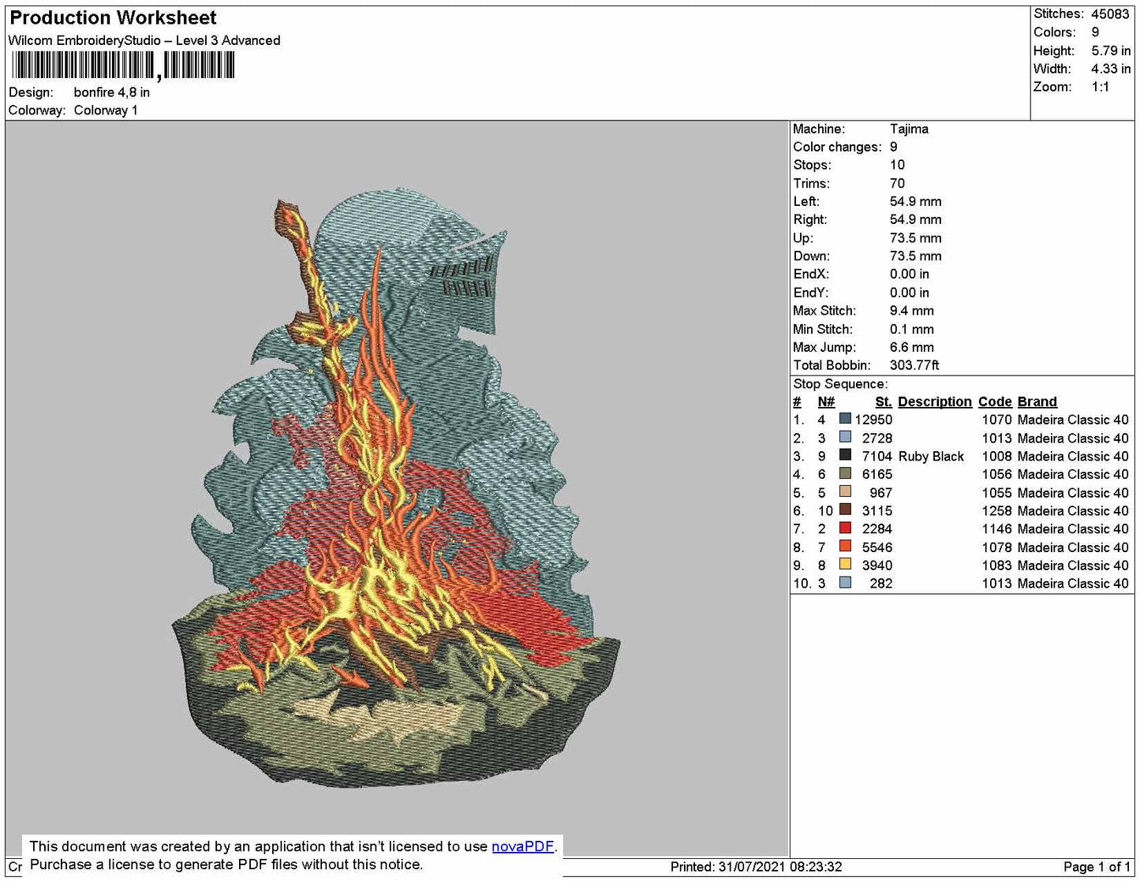Click stitch count 967 in stop 5
The image size is (1140, 881).
click(x=881, y=492)
